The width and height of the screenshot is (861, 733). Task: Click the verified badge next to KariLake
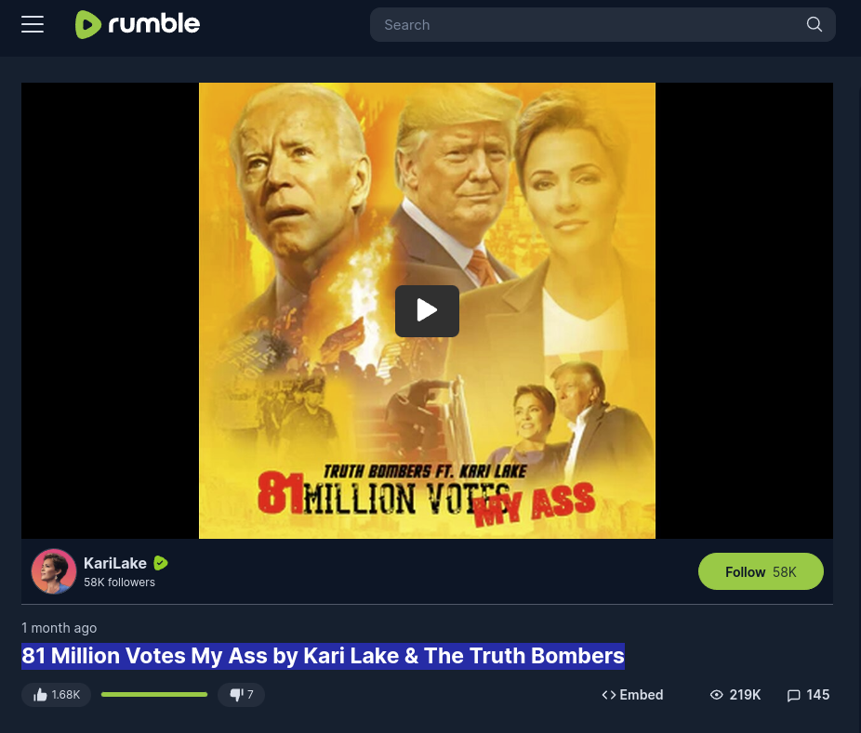tap(160, 563)
